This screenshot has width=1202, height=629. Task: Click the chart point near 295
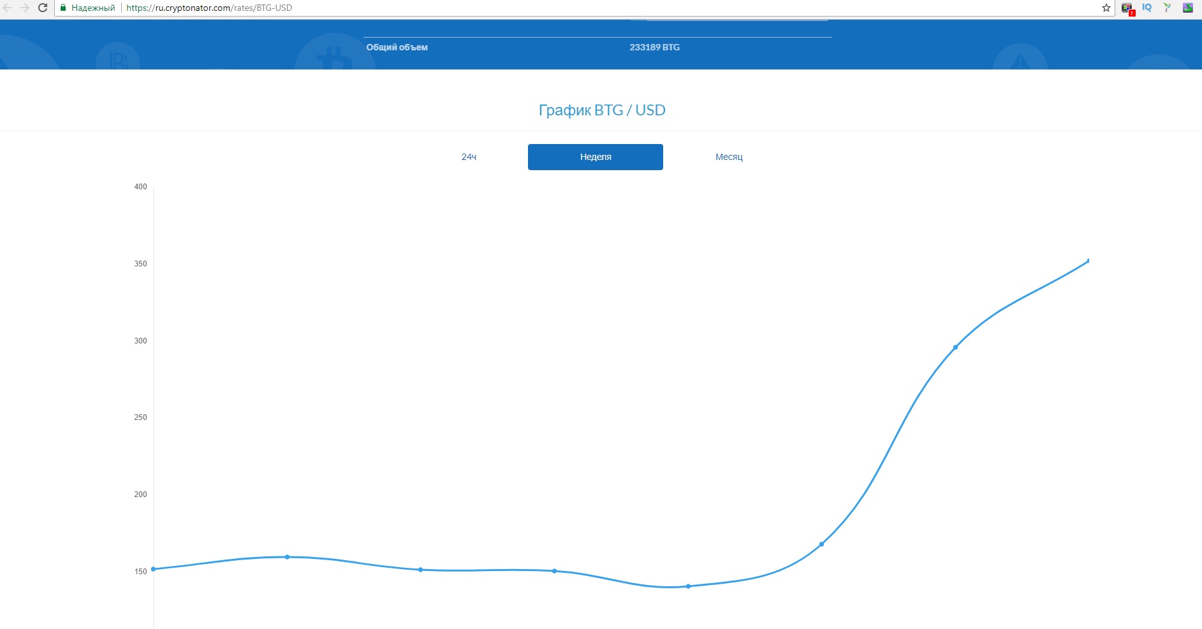click(955, 347)
